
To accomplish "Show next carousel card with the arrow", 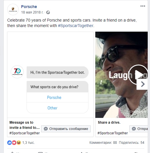I will tap(143, 84).
